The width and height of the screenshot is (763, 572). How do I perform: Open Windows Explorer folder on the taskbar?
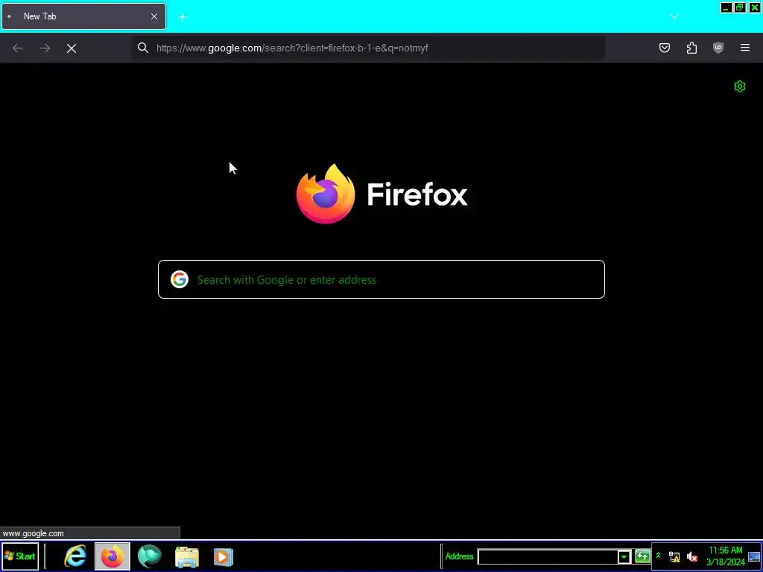(x=187, y=557)
